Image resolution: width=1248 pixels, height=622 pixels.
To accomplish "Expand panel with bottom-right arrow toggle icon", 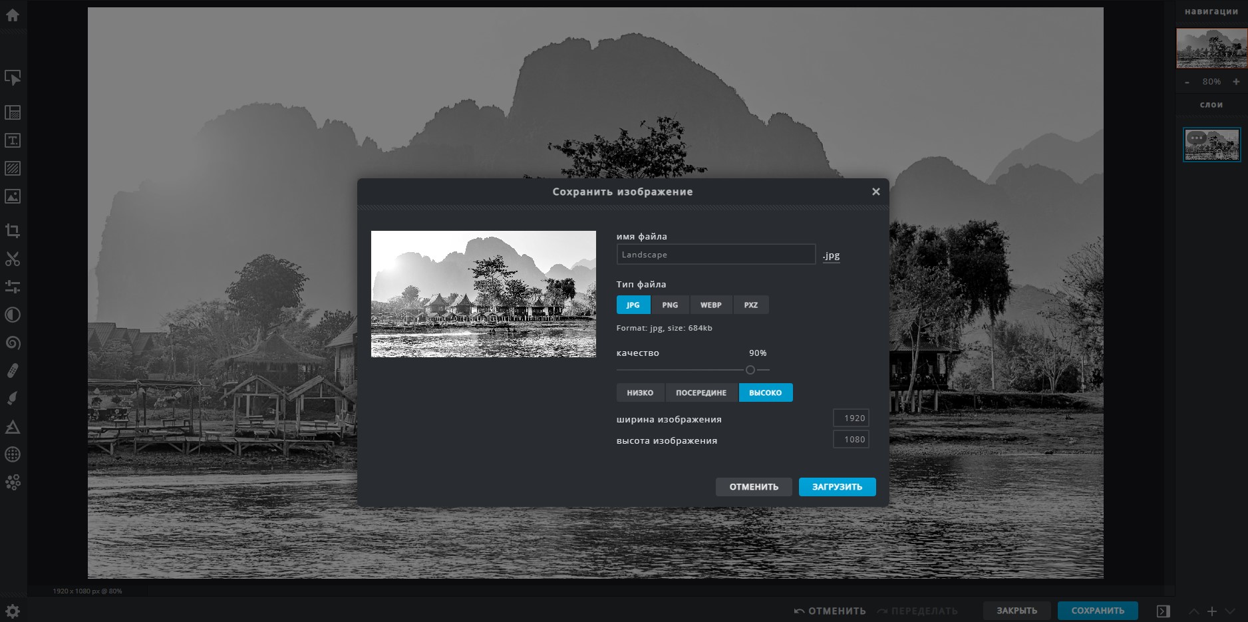I will (x=1163, y=611).
